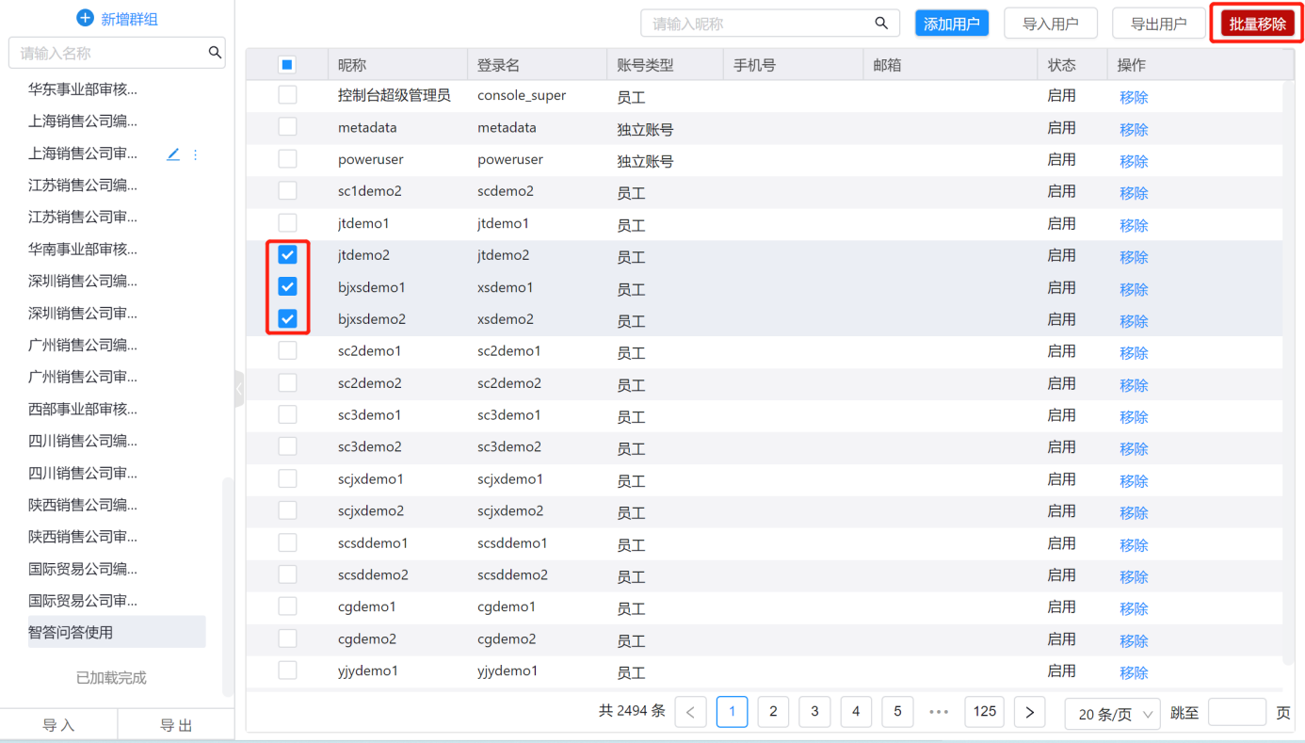Go to next page with right arrow
Image resolution: width=1305 pixels, height=743 pixels.
(1029, 713)
